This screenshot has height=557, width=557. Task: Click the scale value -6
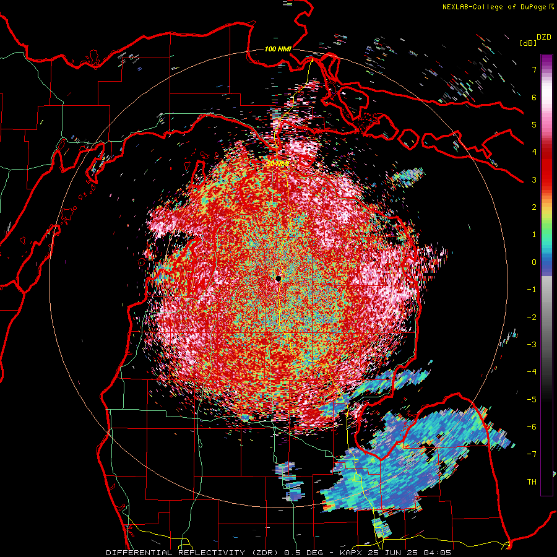pyautogui.click(x=532, y=427)
